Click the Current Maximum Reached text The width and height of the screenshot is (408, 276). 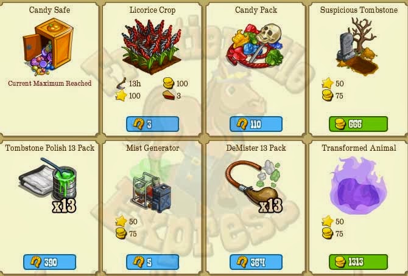[x=50, y=83]
